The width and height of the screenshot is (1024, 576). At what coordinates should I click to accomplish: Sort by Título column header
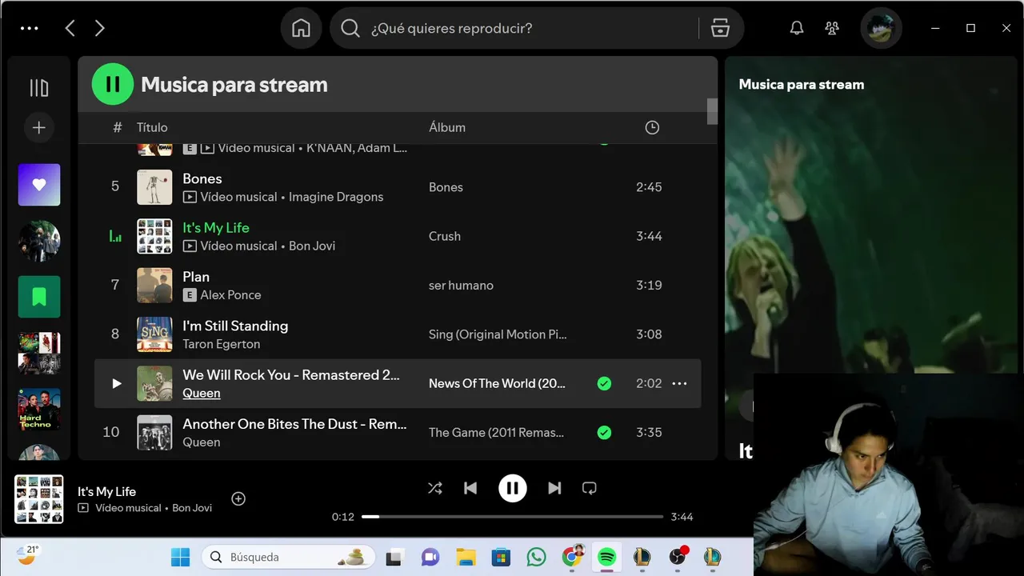coord(152,127)
